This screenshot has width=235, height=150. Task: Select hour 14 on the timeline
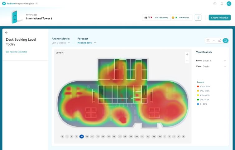click(x=103, y=137)
